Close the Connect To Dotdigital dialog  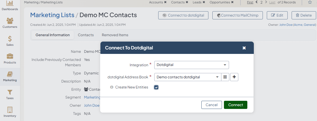244,48
